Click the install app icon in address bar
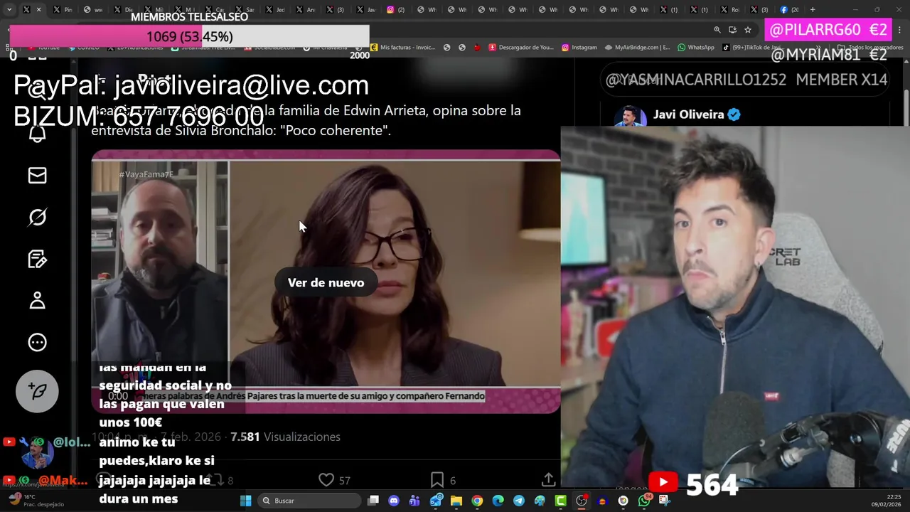This screenshot has height=512, width=910. tap(732, 30)
